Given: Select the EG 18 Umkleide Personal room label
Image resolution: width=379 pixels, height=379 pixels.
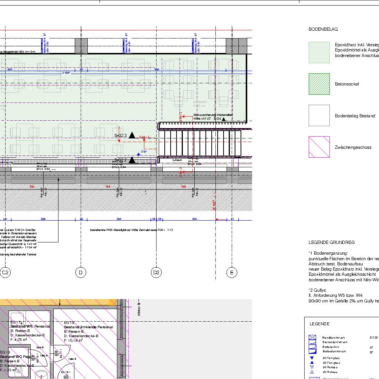Looking at the screenshot, I should (x=88, y=327).
